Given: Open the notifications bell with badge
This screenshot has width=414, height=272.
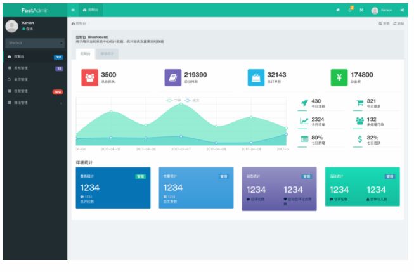Looking at the screenshot, I should pos(350,10).
